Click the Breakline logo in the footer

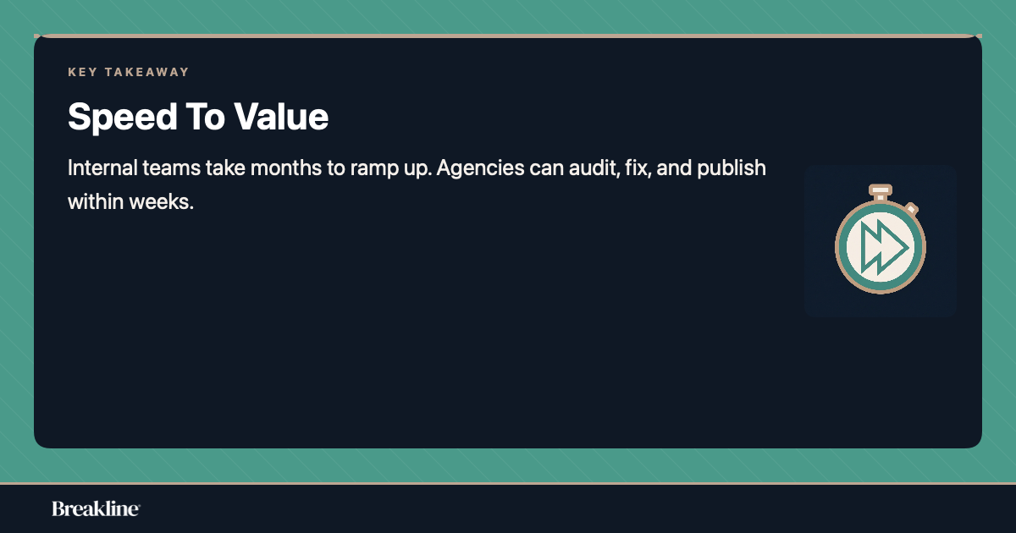pyautogui.click(x=96, y=508)
